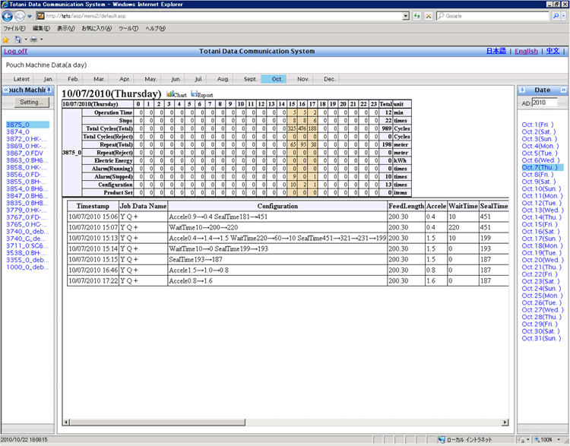The height and width of the screenshot is (446, 570).
Task: Open the Print dropdown arrow
Action: pyautogui.click(x=42, y=40)
